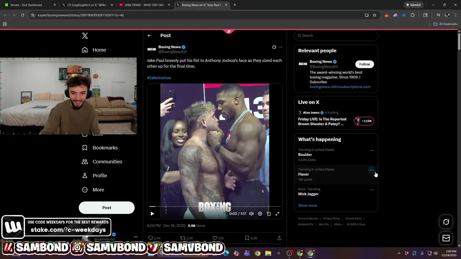461x259 pixels.
Task: Click Show more under What's happening
Action: [308, 205]
